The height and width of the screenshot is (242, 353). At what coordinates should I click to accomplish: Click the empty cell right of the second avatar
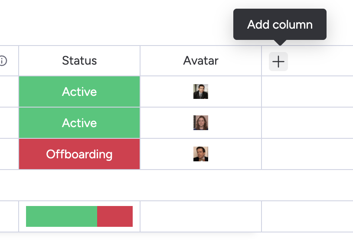coord(307,123)
